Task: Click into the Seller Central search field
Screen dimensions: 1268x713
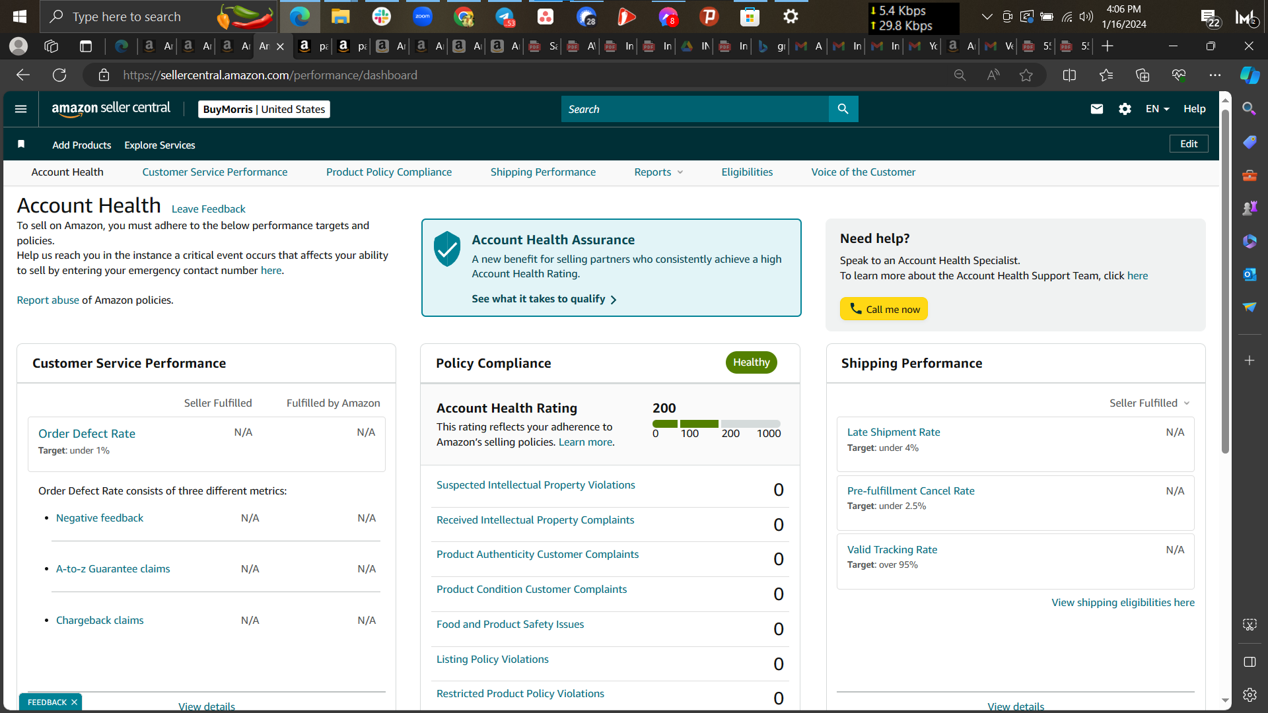Action: 695,109
